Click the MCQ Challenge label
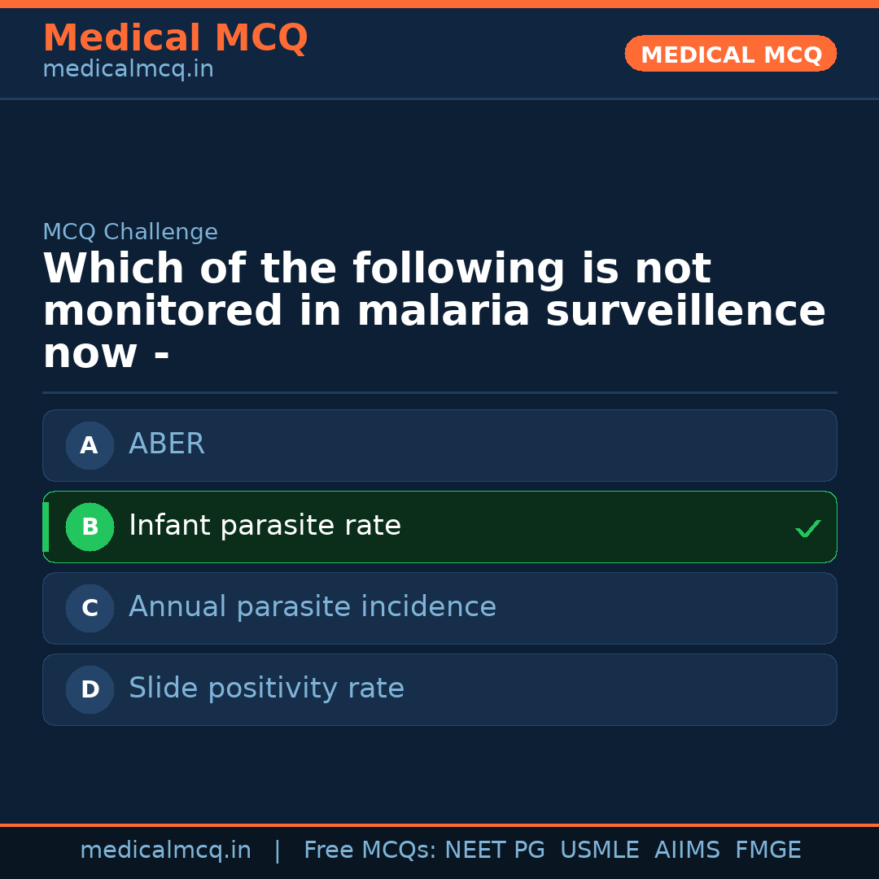 [130, 232]
